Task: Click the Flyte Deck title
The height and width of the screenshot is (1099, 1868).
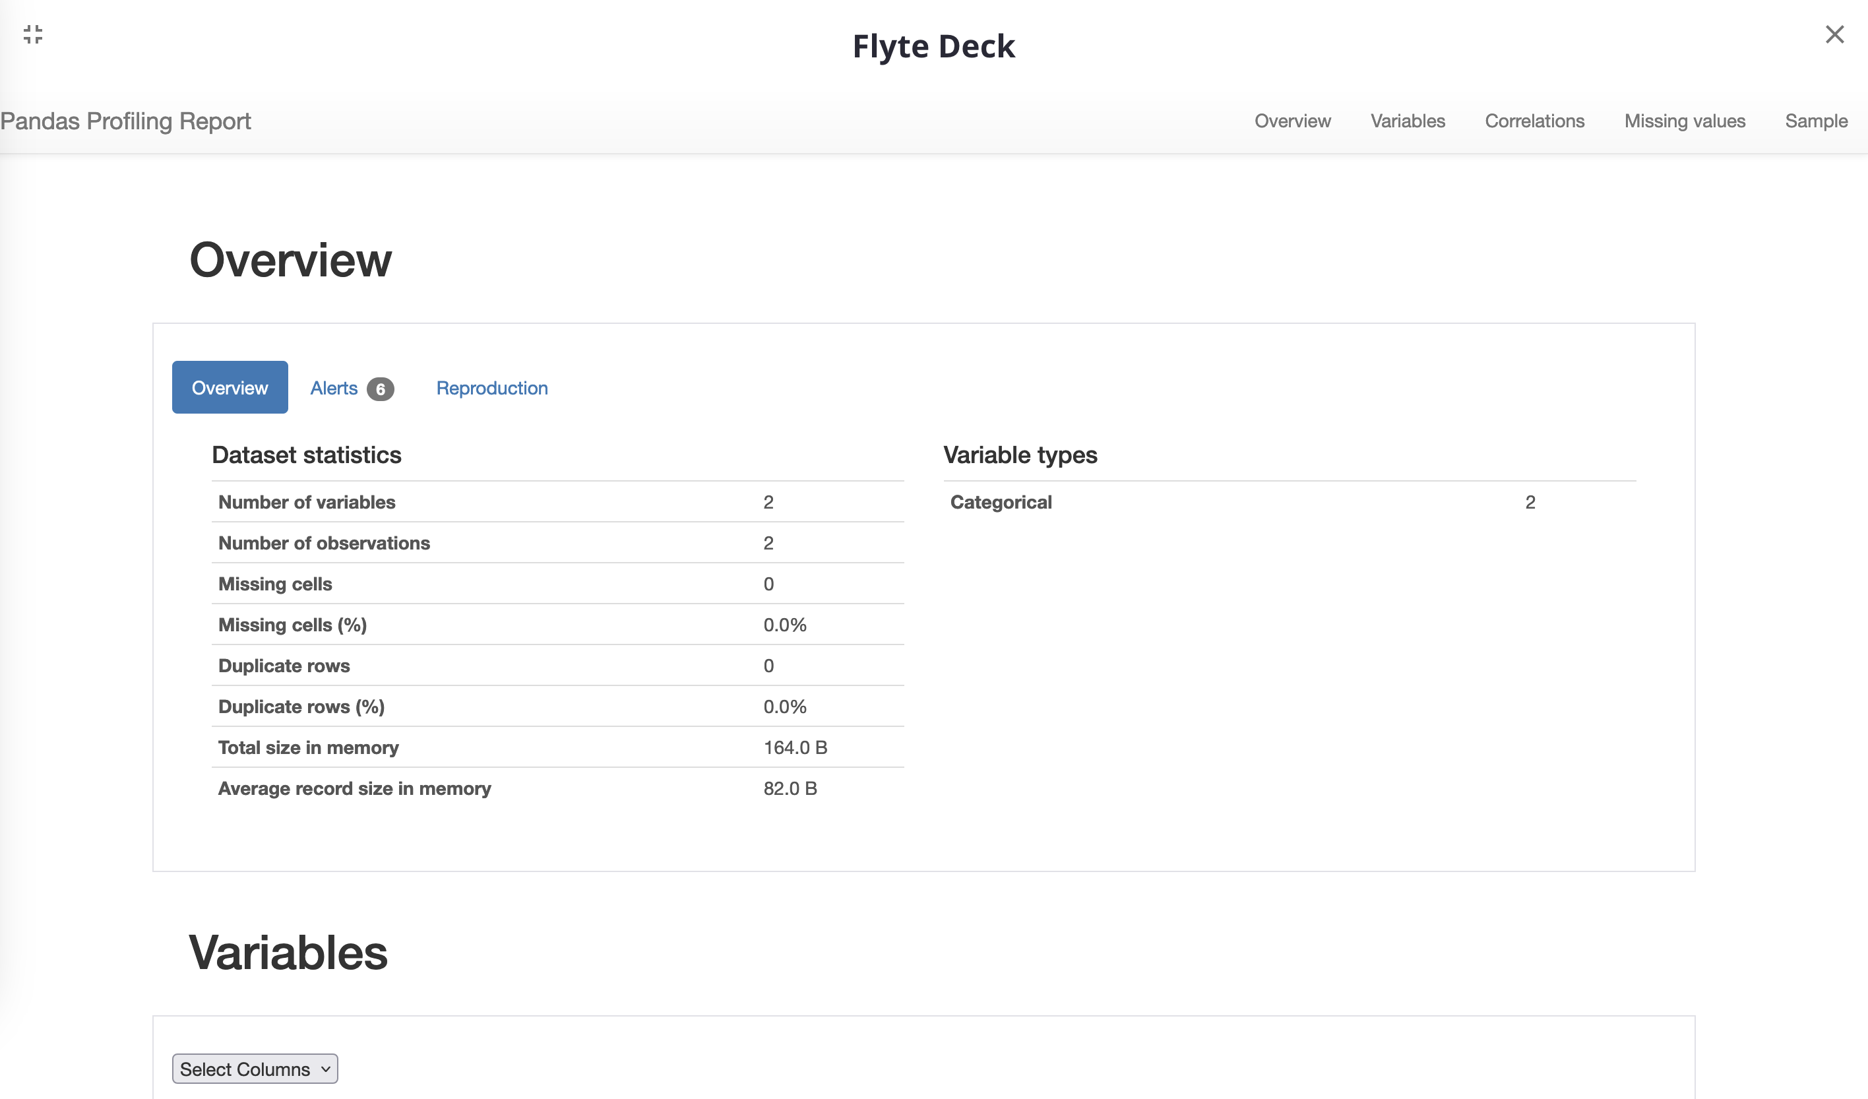Action: tap(933, 46)
